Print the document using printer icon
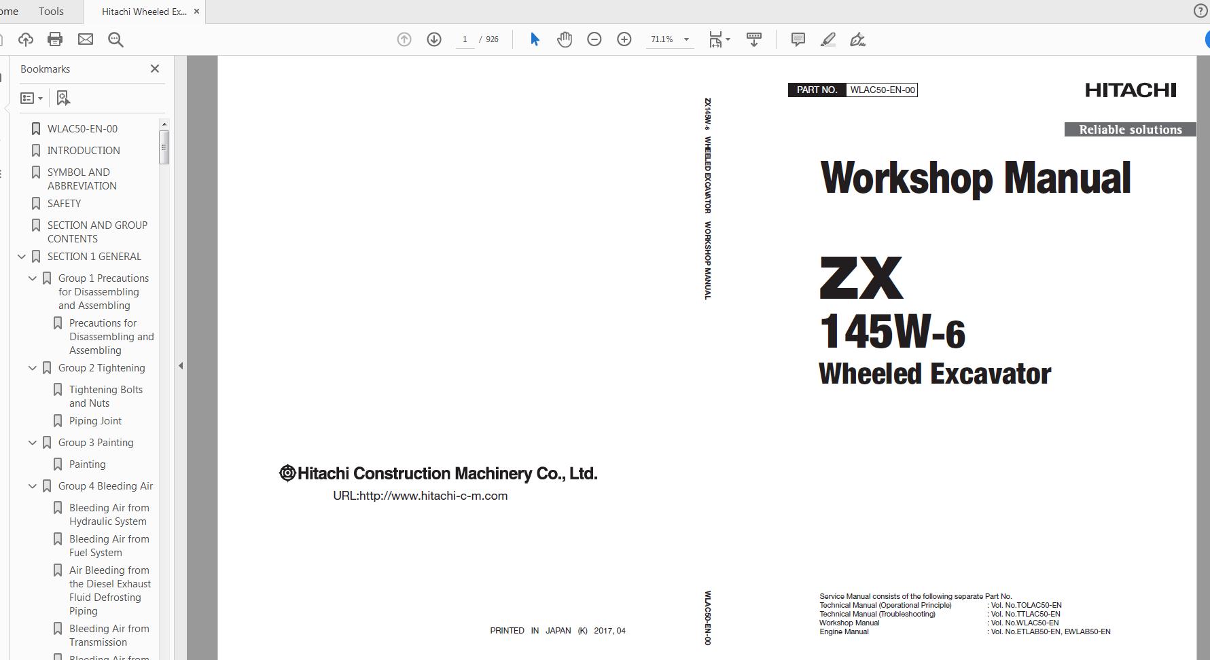Screen dimensions: 1210x660 tap(55, 39)
